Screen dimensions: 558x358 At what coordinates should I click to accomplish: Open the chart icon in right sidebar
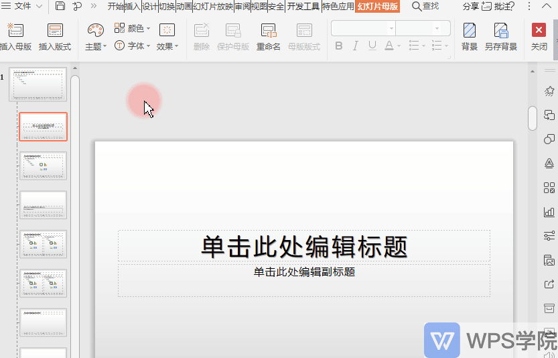[x=549, y=211]
